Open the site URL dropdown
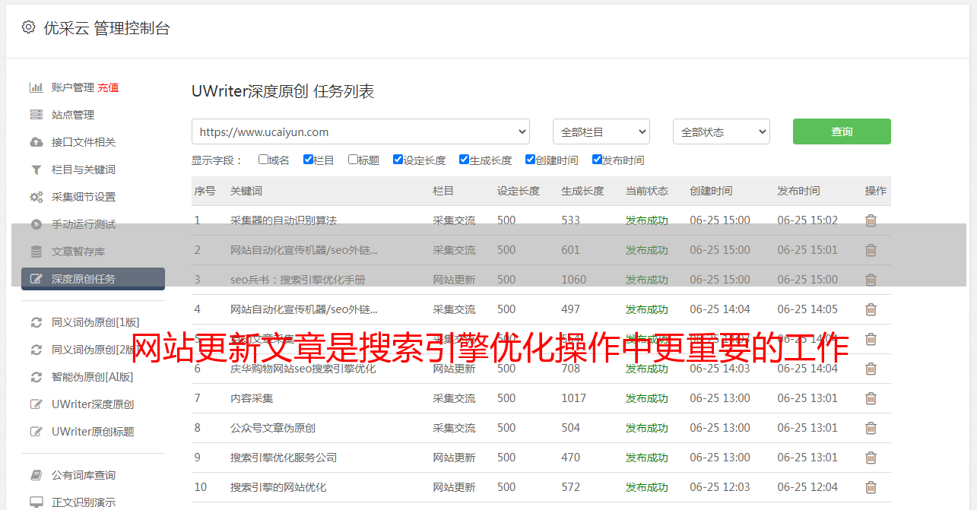This screenshot has width=977, height=510. (360, 131)
